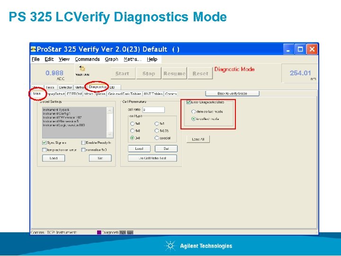The height and width of the screenshot is (256, 341).
Task: Open the Edit menu
Action: point(49,59)
